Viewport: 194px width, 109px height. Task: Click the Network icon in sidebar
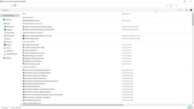pyautogui.click(x=4, y=58)
